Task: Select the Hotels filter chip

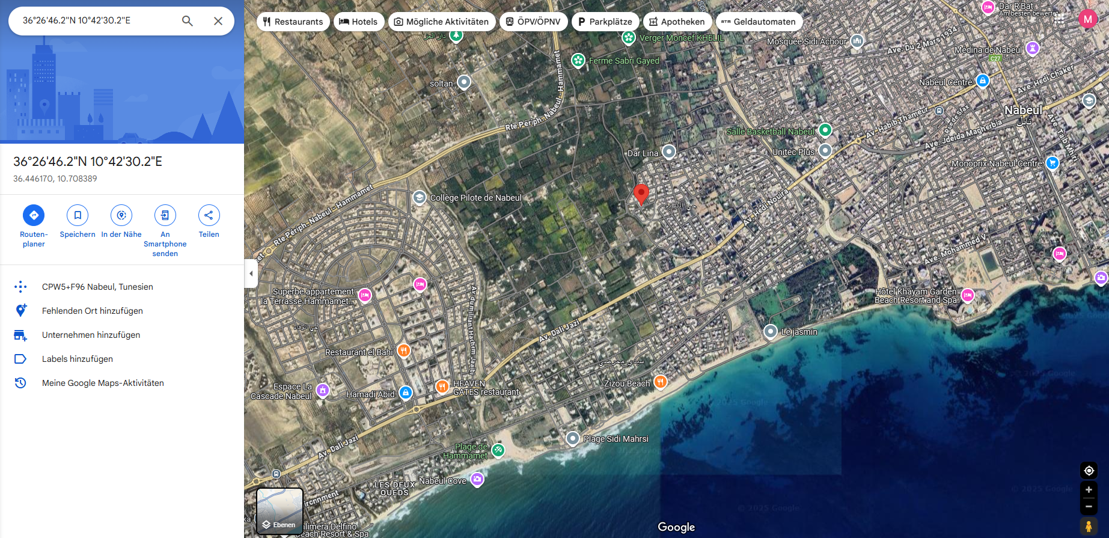Action: [358, 22]
